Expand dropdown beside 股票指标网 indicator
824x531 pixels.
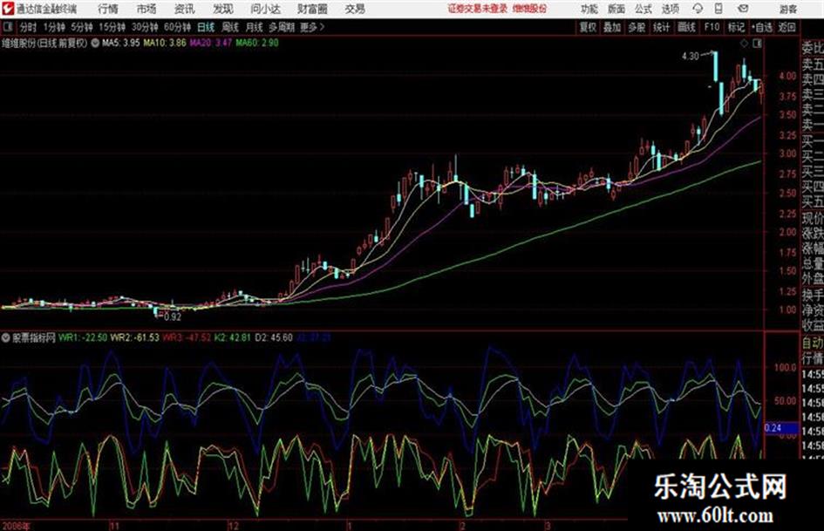click(x=6, y=337)
